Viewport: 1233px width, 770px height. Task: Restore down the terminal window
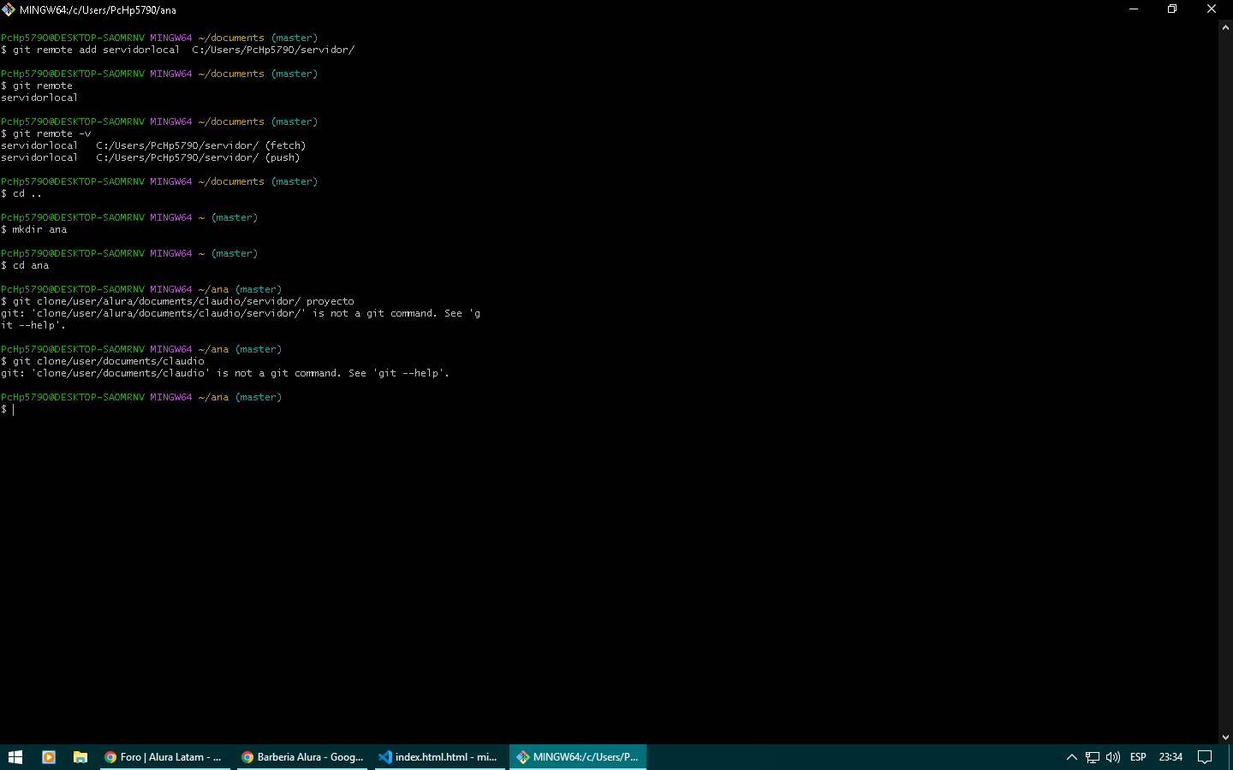coord(1172,9)
